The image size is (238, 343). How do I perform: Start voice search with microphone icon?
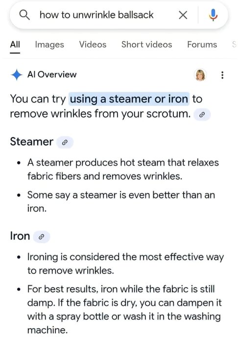(x=213, y=15)
